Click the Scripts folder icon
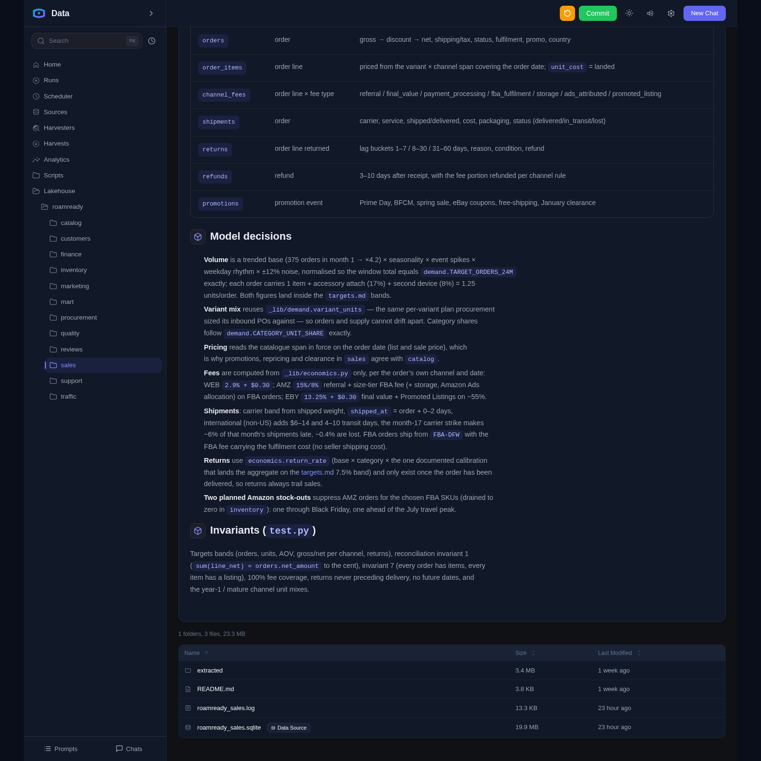 36,176
